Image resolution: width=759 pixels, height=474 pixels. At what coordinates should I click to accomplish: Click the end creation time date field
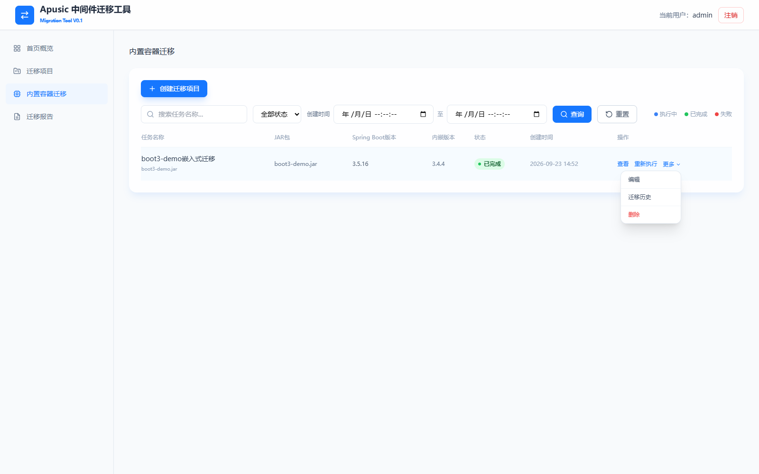pyautogui.click(x=497, y=114)
